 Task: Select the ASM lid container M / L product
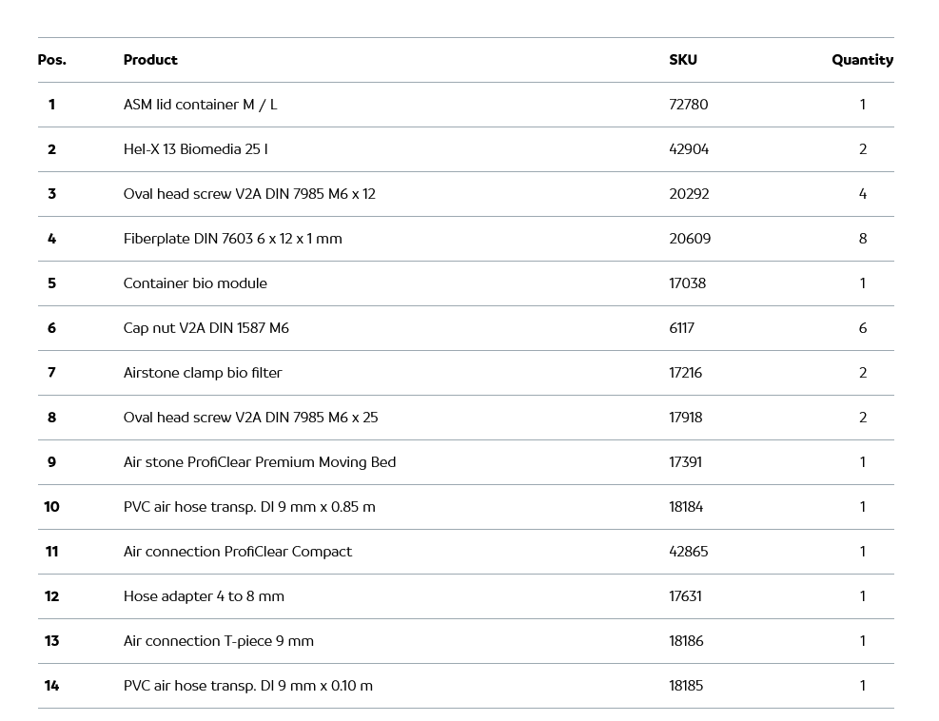(200, 105)
